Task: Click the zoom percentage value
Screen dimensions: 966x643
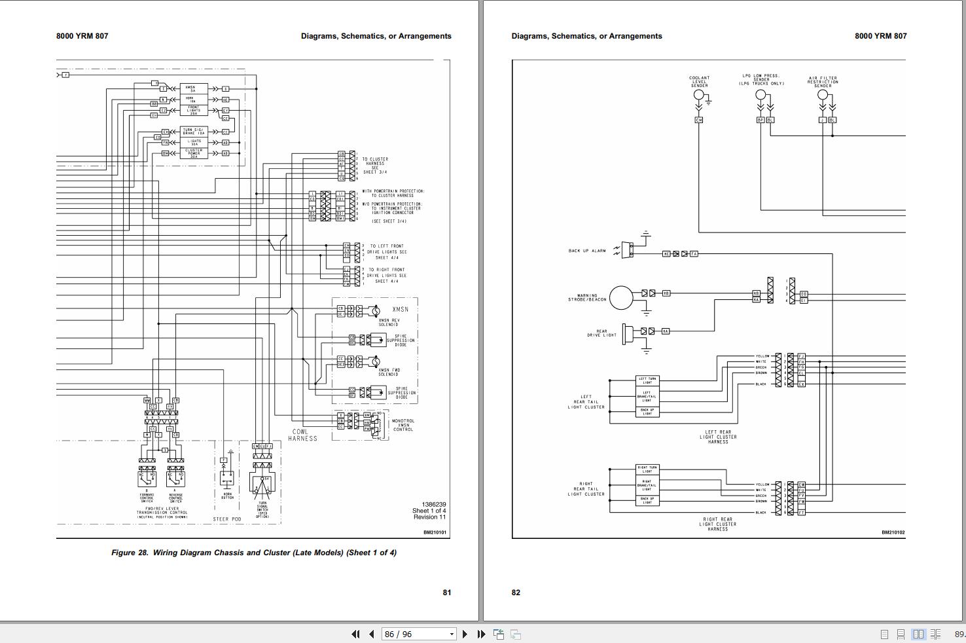Action: point(959,634)
